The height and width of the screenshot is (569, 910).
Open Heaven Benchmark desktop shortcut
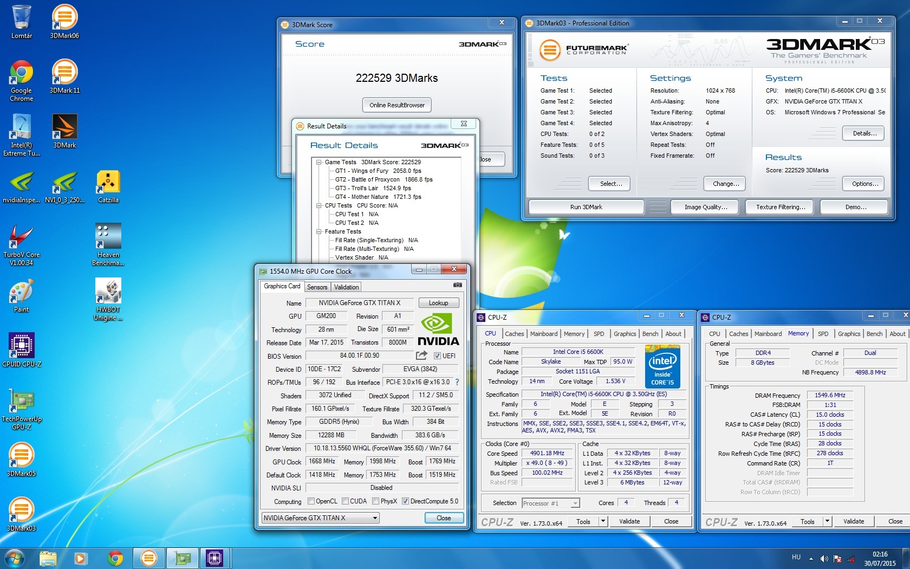[x=108, y=245]
